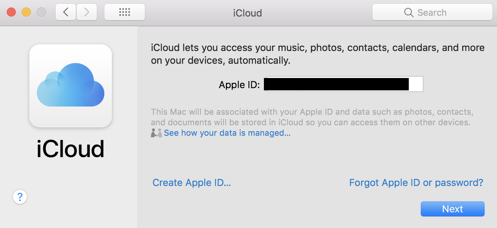
Task: Click the privacy handshake icon
Action: tap(156, 133)
